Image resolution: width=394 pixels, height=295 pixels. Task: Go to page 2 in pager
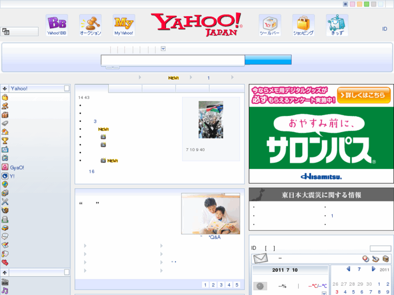[x=213, y=285]
